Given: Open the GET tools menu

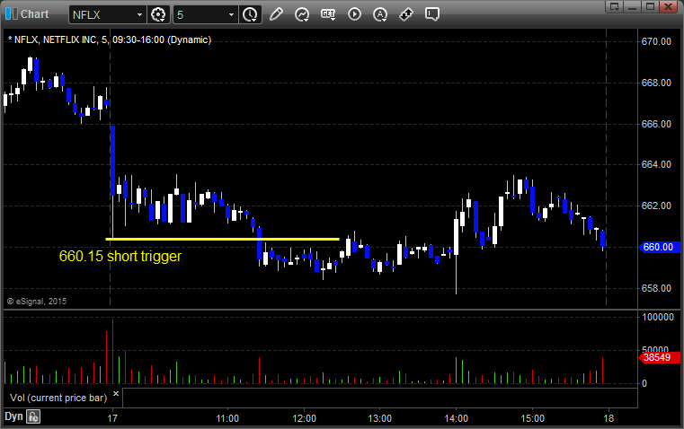Looking at the screenshot, I should tap(328, 14).
